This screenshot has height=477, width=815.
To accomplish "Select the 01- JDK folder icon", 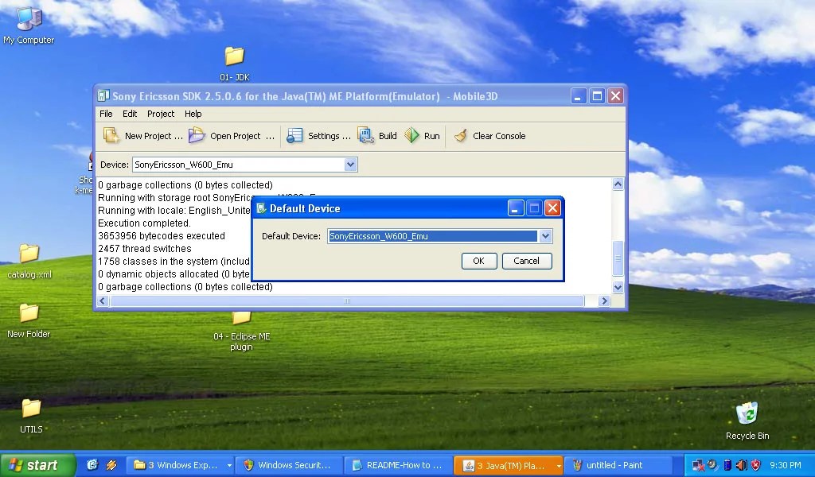I will [x=235, y=64].
